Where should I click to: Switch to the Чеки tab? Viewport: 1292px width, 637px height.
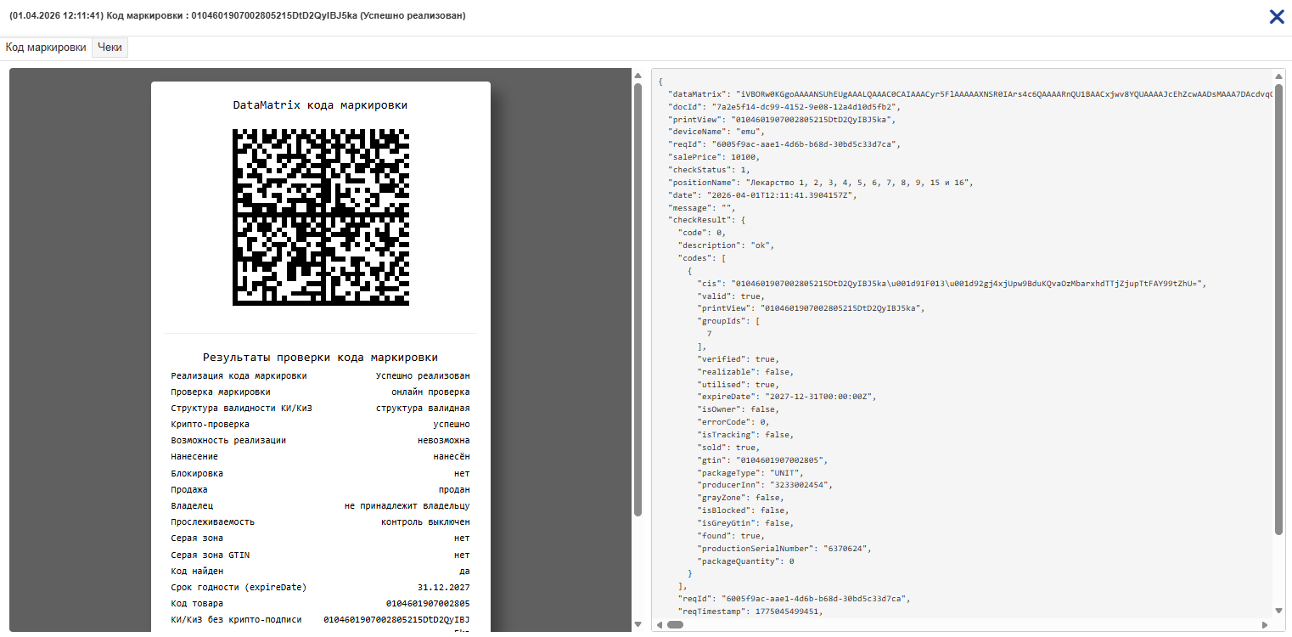[x=110, y=48]
